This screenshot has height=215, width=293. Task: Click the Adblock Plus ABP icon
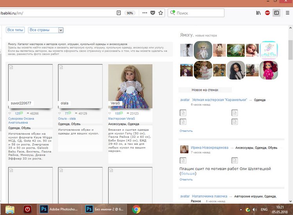267,13
